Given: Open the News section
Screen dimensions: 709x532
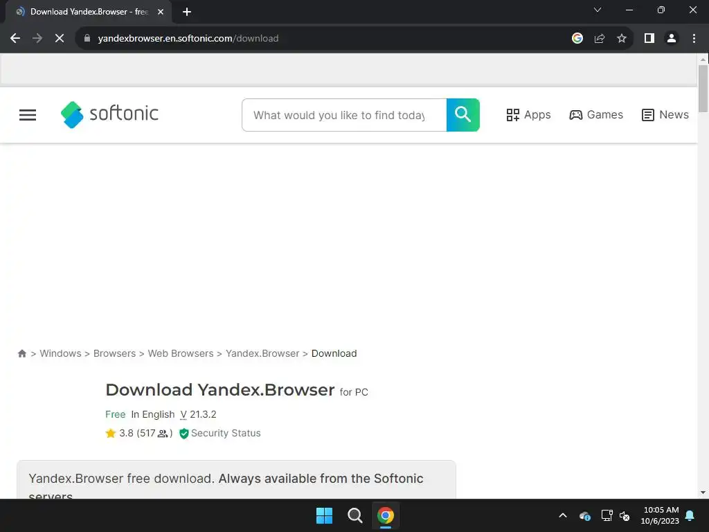Looking at the screenshot, I should pyautogui.click(x=665, y=115).
